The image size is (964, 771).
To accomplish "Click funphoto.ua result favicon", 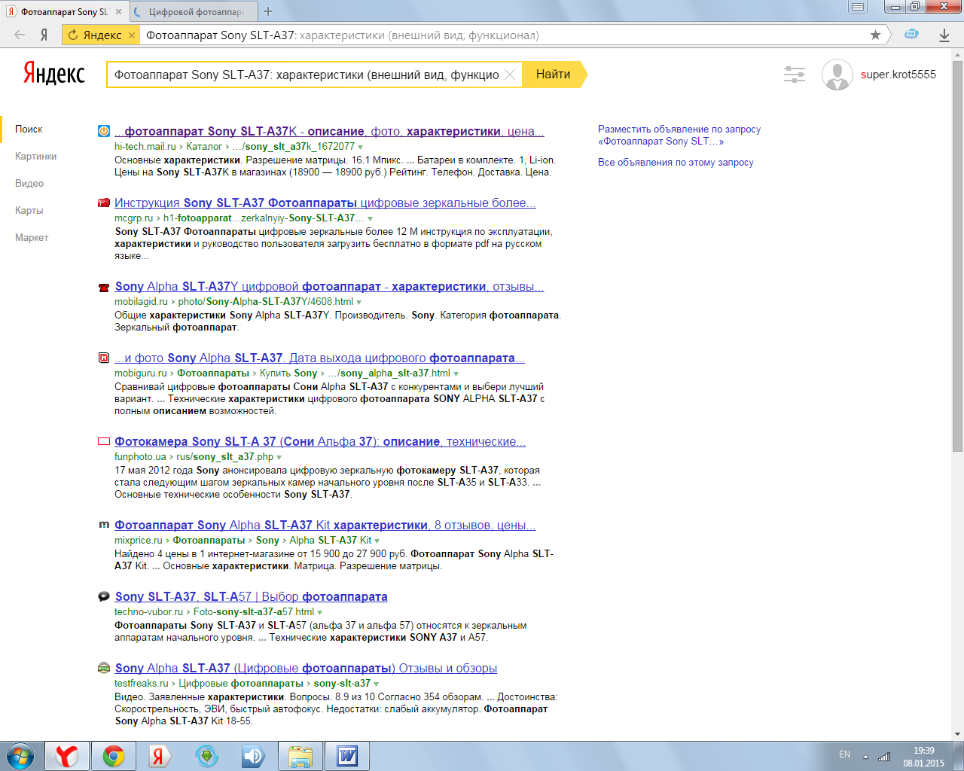I will point(104,441).
